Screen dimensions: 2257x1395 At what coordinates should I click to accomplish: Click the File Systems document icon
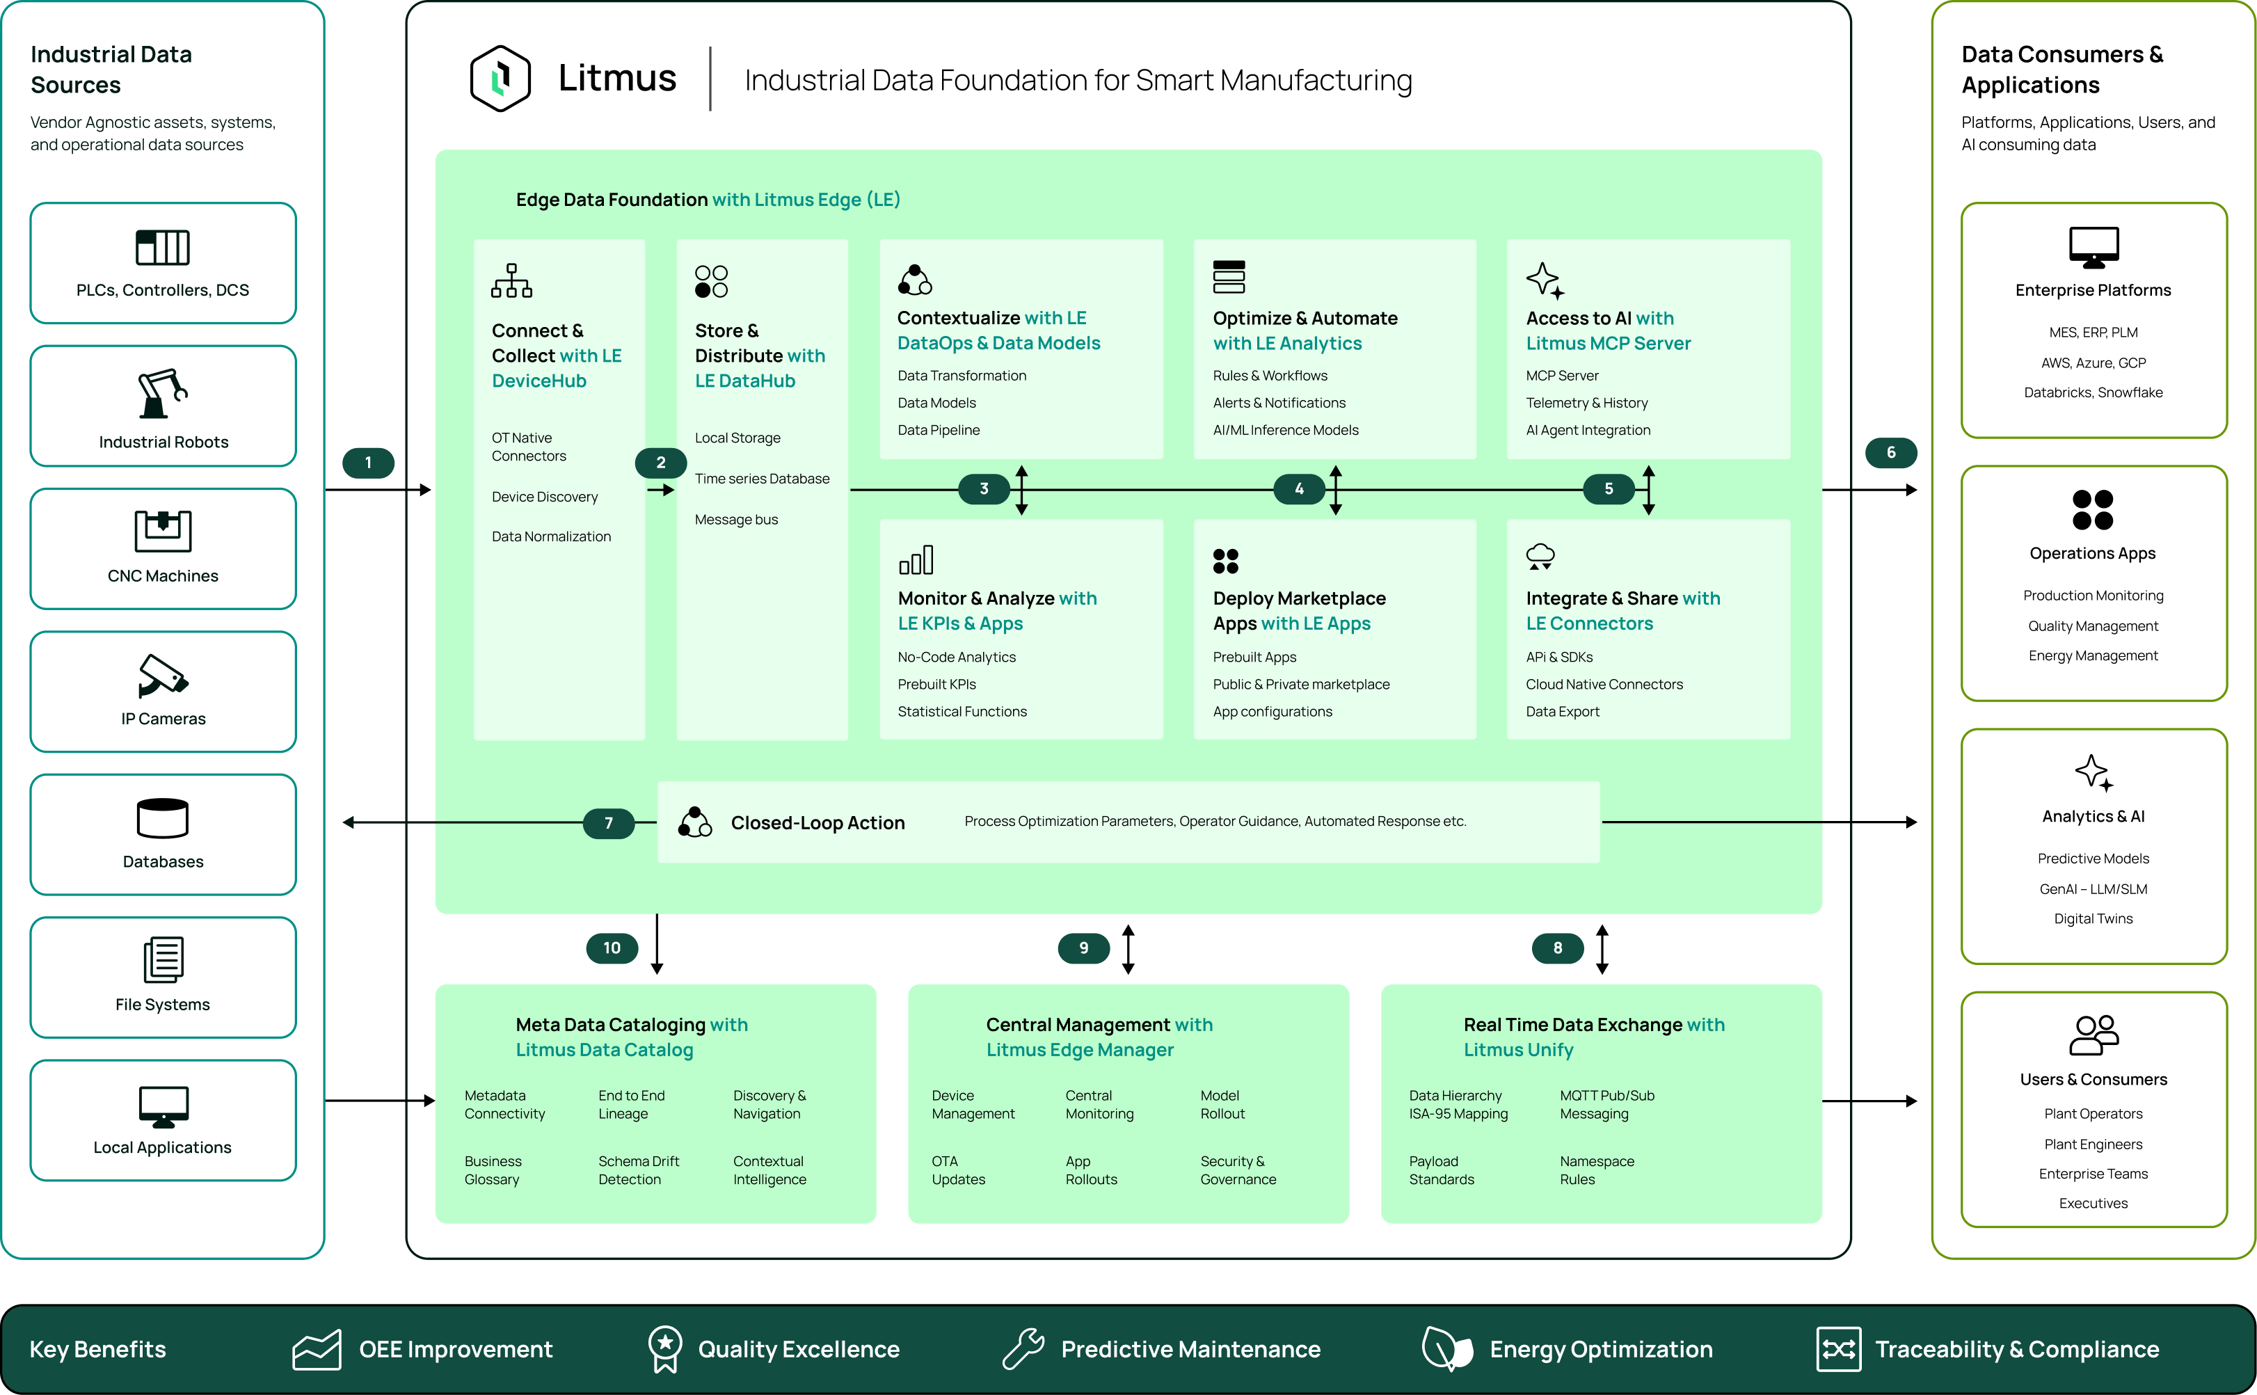pos(164,959)
